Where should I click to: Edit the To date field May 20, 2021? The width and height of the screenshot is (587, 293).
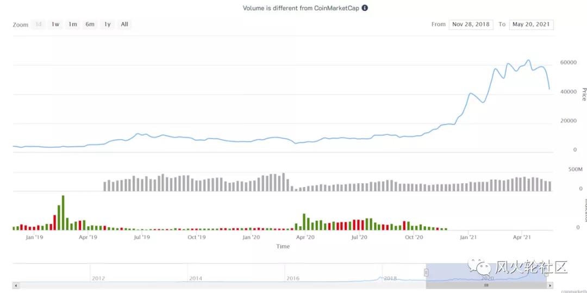[531, 24]
